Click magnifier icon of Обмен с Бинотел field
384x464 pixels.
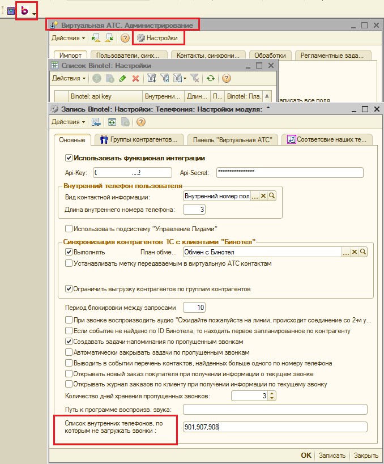pos(363,252)
